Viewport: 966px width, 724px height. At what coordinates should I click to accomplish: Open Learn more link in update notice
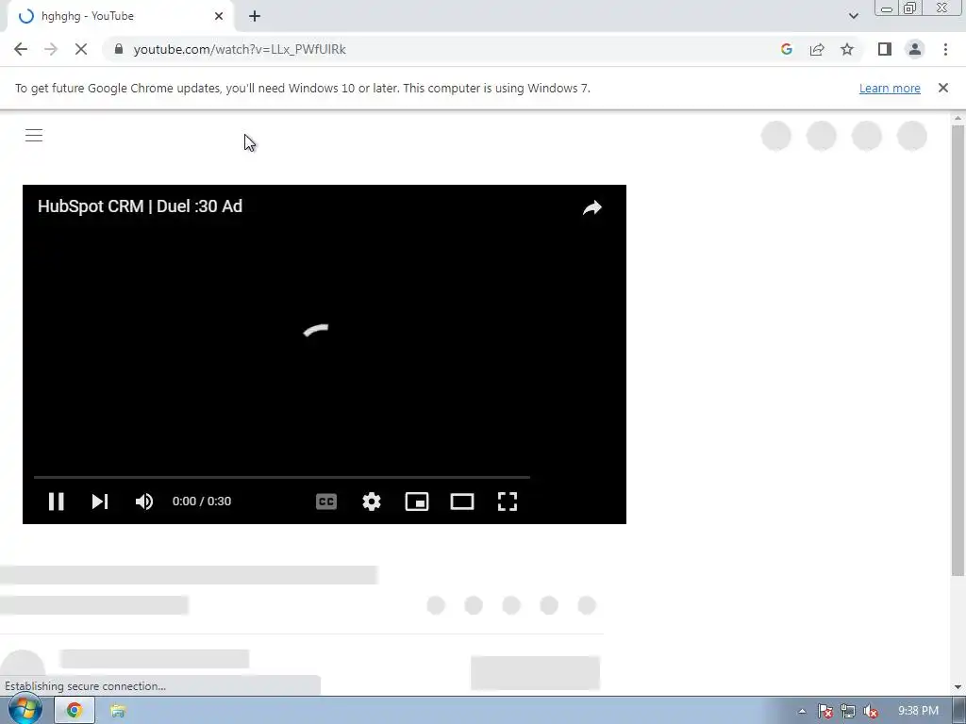pyautogui.click(x=890, y=88)
